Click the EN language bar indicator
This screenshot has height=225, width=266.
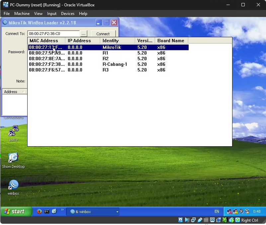217,211
